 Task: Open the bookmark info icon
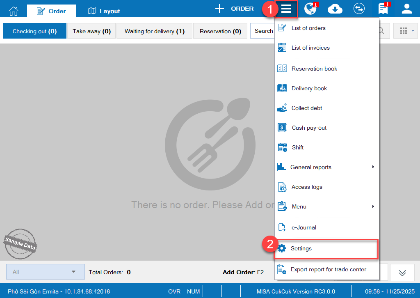383,9
